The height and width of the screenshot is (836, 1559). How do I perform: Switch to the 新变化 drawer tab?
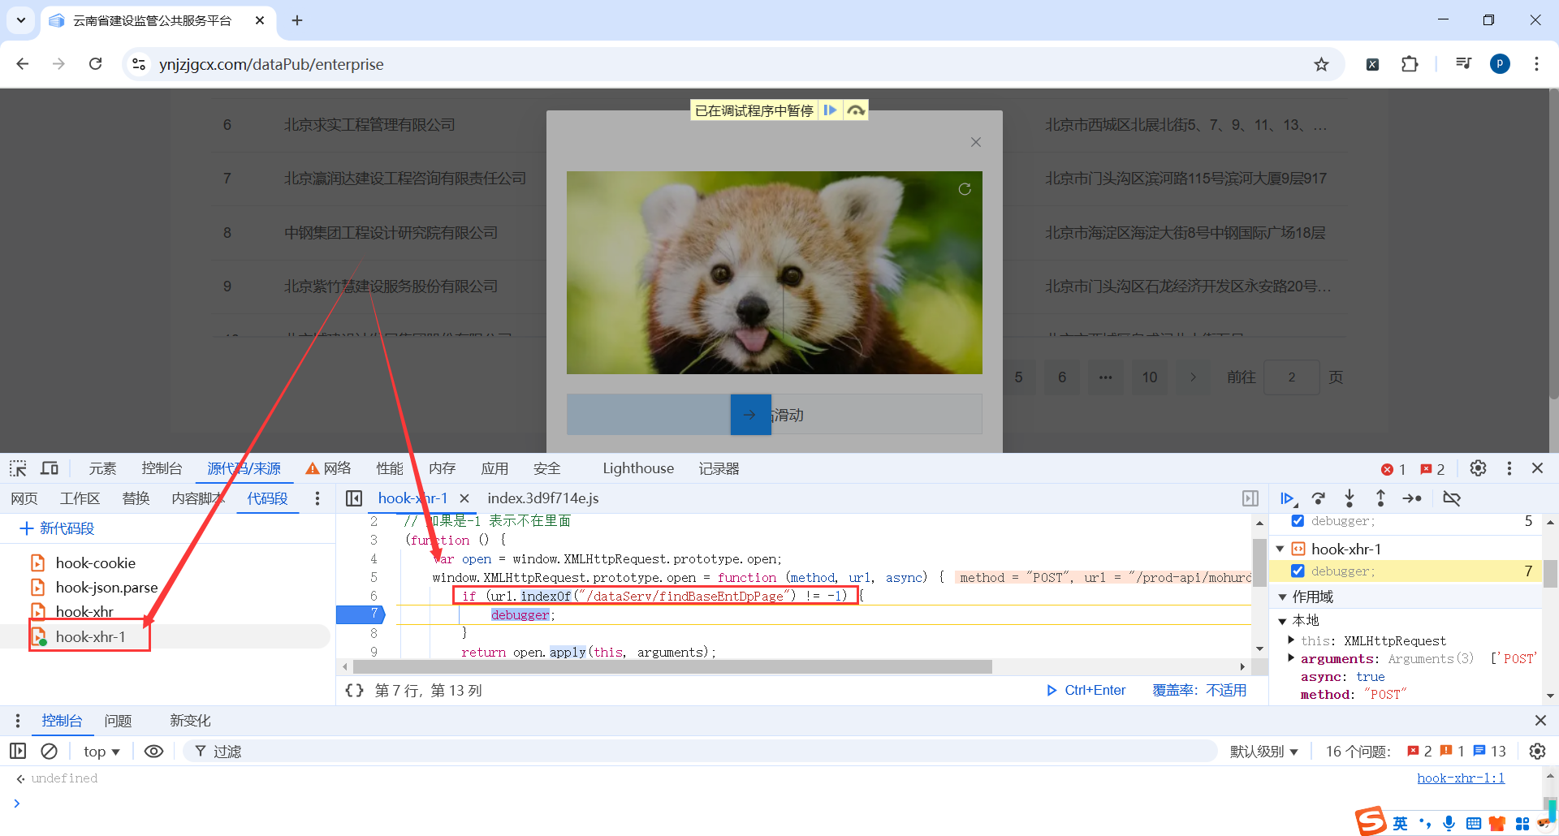pos(190,721)
